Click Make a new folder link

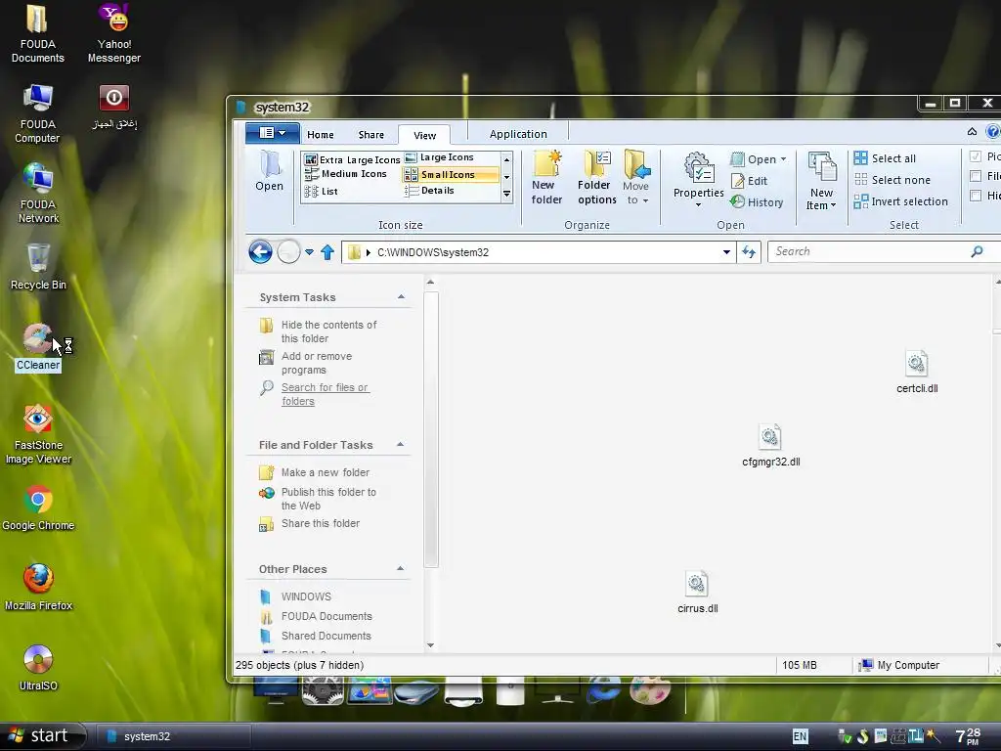point(325,472)
